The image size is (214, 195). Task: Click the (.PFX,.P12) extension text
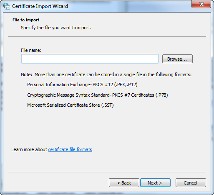[126, 85]
